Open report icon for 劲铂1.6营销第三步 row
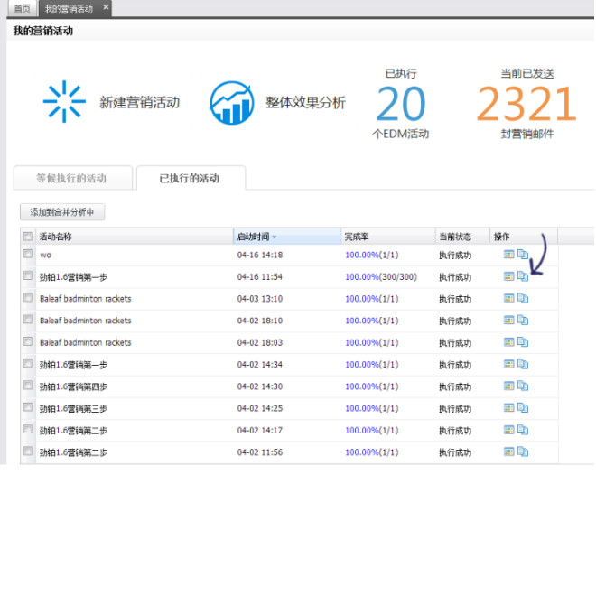596x596 pixels. [x=508, y=408]
